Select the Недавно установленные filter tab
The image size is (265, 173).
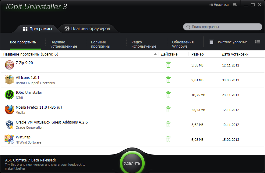(64, 44)
